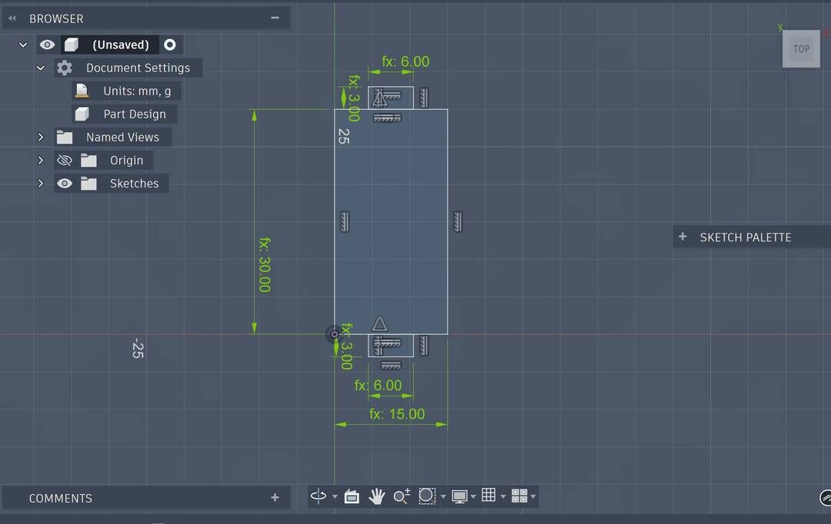Select the Zoom tool
This screenshot has width=831, height=524.
click(x=401, y=496)
